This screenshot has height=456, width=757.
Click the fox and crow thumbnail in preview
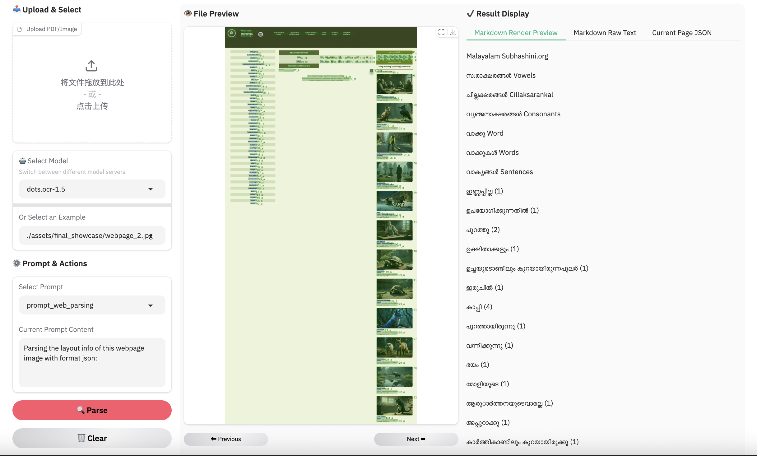394,114
